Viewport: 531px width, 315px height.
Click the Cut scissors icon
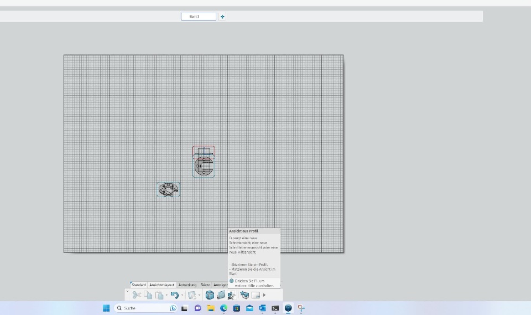137,295
